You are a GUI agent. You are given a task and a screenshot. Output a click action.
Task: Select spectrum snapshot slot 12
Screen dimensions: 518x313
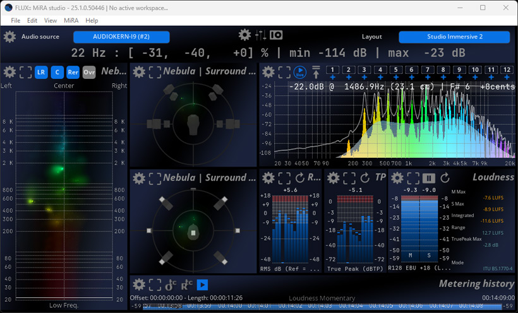click(x=507, y=69)
